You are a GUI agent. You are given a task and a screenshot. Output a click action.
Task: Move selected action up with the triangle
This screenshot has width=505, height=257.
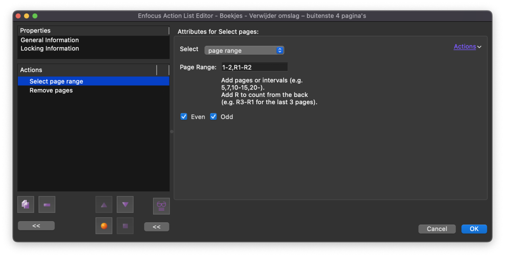coord(104,205)
